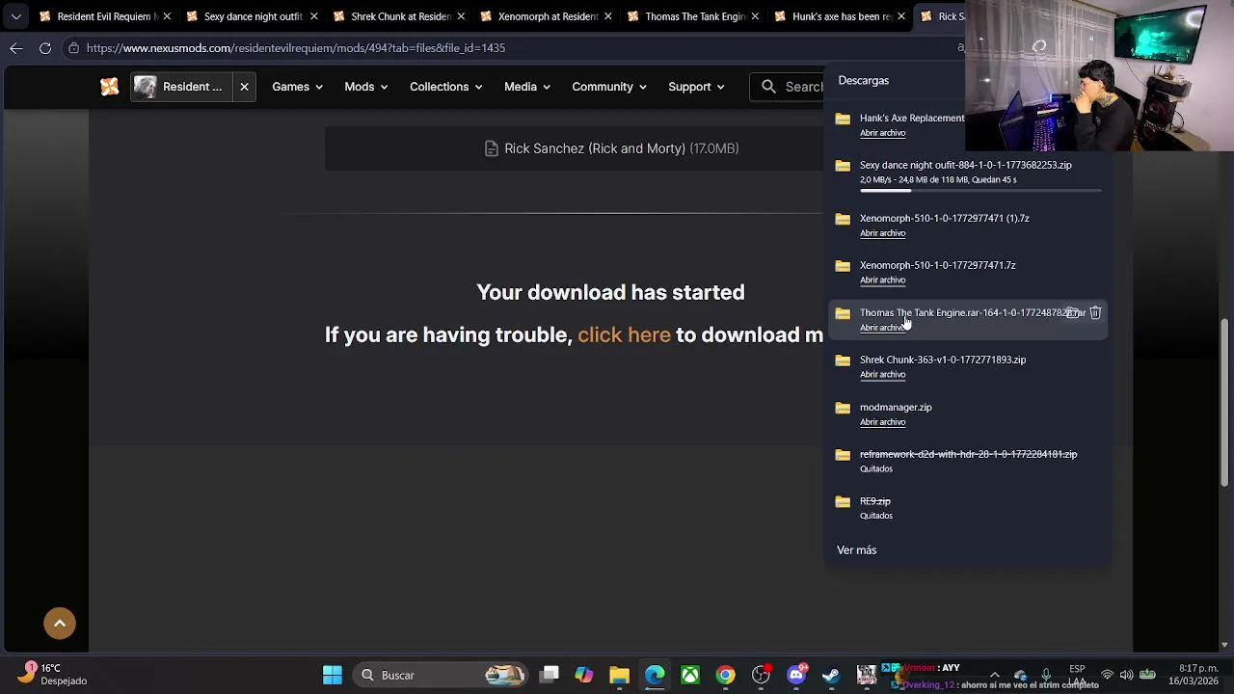Open Steam from taskbar
Image resolution: width=1234 pixels, height=694 pixels.
831,675
